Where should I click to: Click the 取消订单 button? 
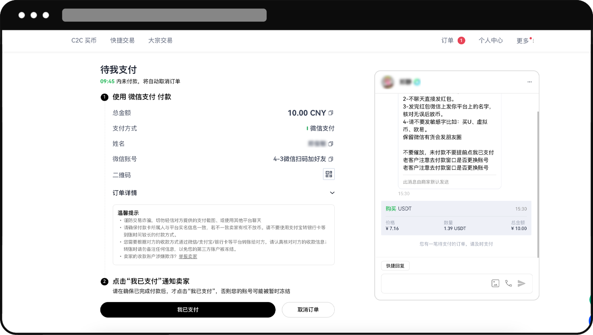click(308, 310)
